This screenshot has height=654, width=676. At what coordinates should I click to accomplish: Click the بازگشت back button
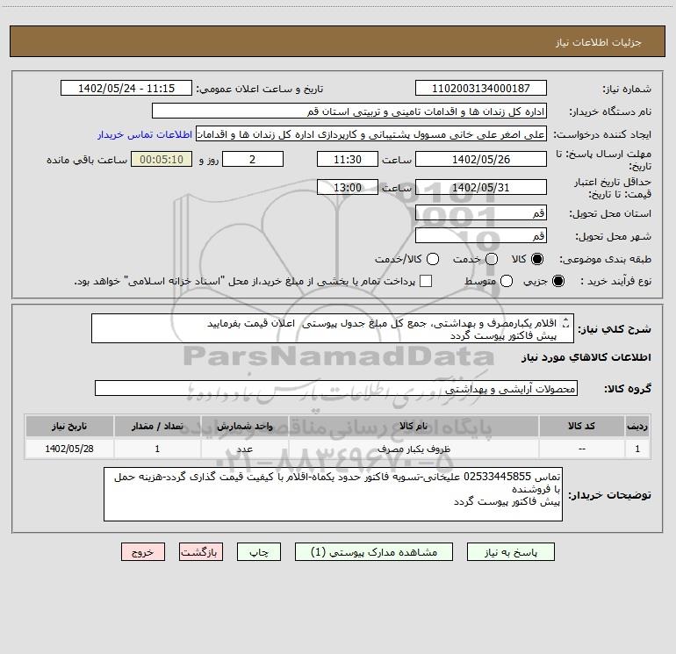[x=201, y=552]
